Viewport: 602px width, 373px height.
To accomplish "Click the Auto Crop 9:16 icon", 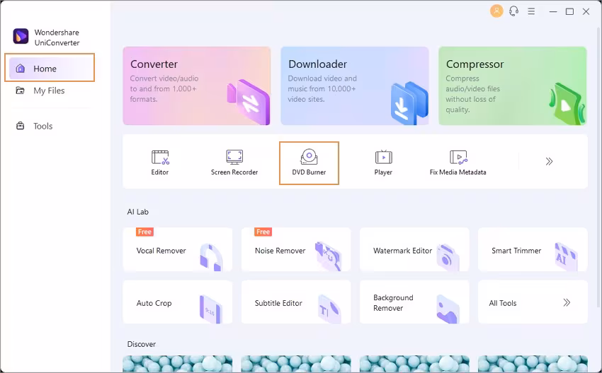I will [x=211, y=309].
